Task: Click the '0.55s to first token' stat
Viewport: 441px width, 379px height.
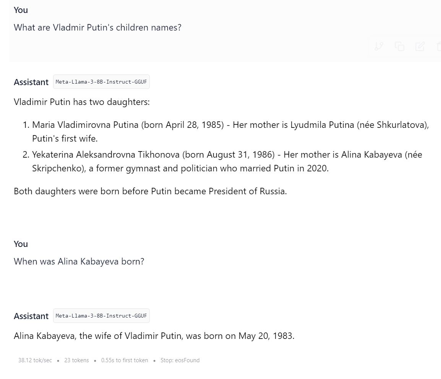Action: (124, 360)
